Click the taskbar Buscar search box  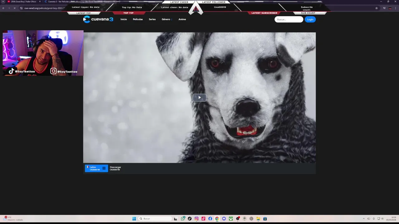point(155,219)
